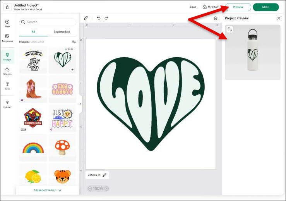Zoom in with the plus button
The width and height of the screenshot is (286, 201).
(106, 189)
